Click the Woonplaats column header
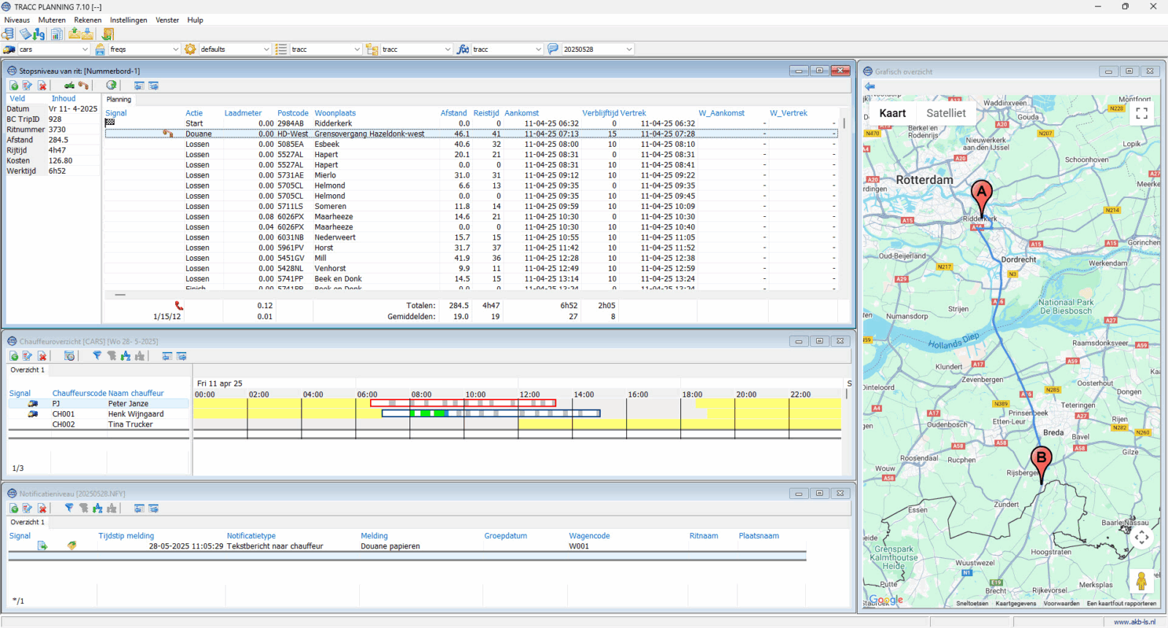This screenshot has height=628, width=1168. click(335, 113)
